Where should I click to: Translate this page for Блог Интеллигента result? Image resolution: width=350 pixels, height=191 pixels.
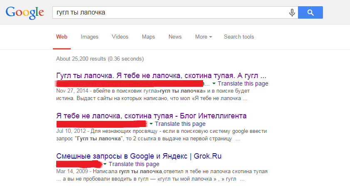tap(180, 124)
